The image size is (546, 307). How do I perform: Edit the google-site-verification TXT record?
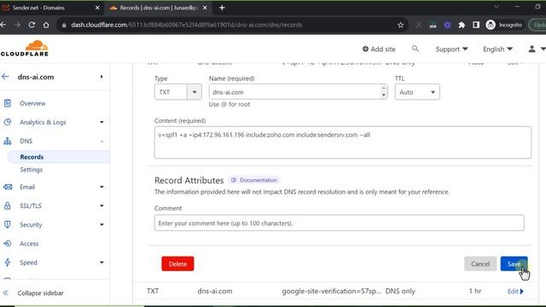515,291
